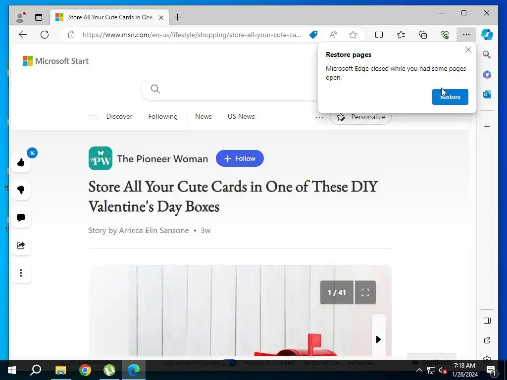Viewport: 507px width, 380px height.
Task: Show more navigation categories ellipsis
Action: point(319,117)
